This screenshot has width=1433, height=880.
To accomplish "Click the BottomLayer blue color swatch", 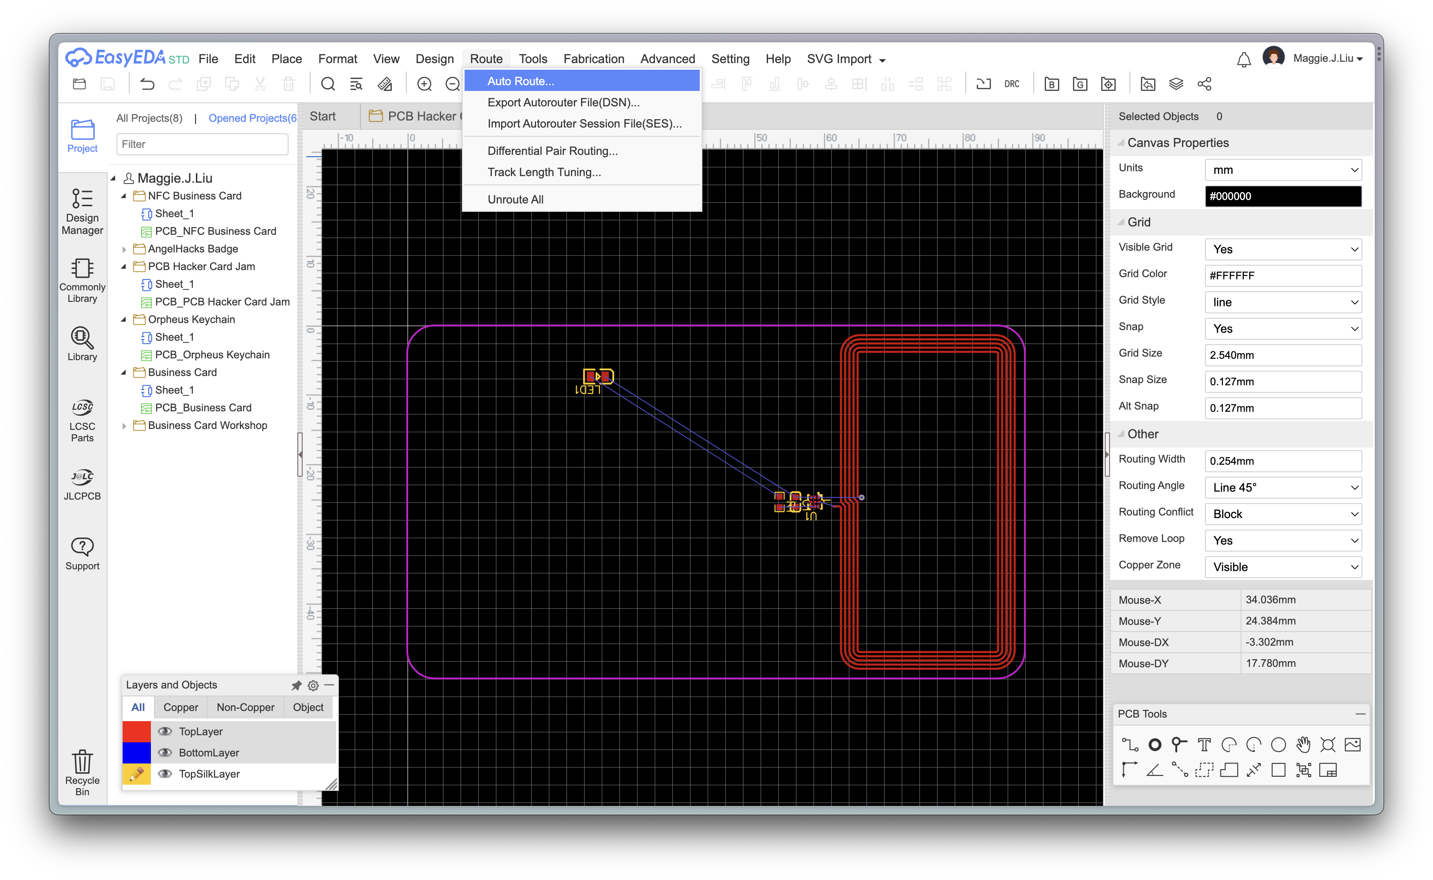I will click(x=137, y=752).
